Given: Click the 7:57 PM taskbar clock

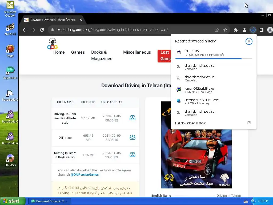Looking at the screenshot, I should tap(263, 201).
